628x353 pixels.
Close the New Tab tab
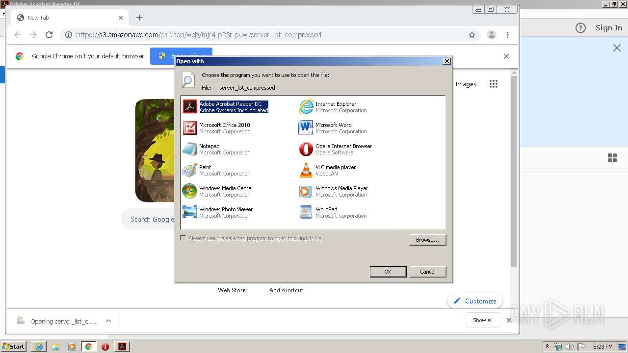(x=121, y=18)
